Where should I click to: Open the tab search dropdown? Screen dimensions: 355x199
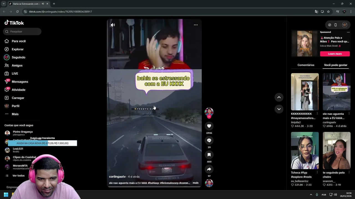[4, 4]
